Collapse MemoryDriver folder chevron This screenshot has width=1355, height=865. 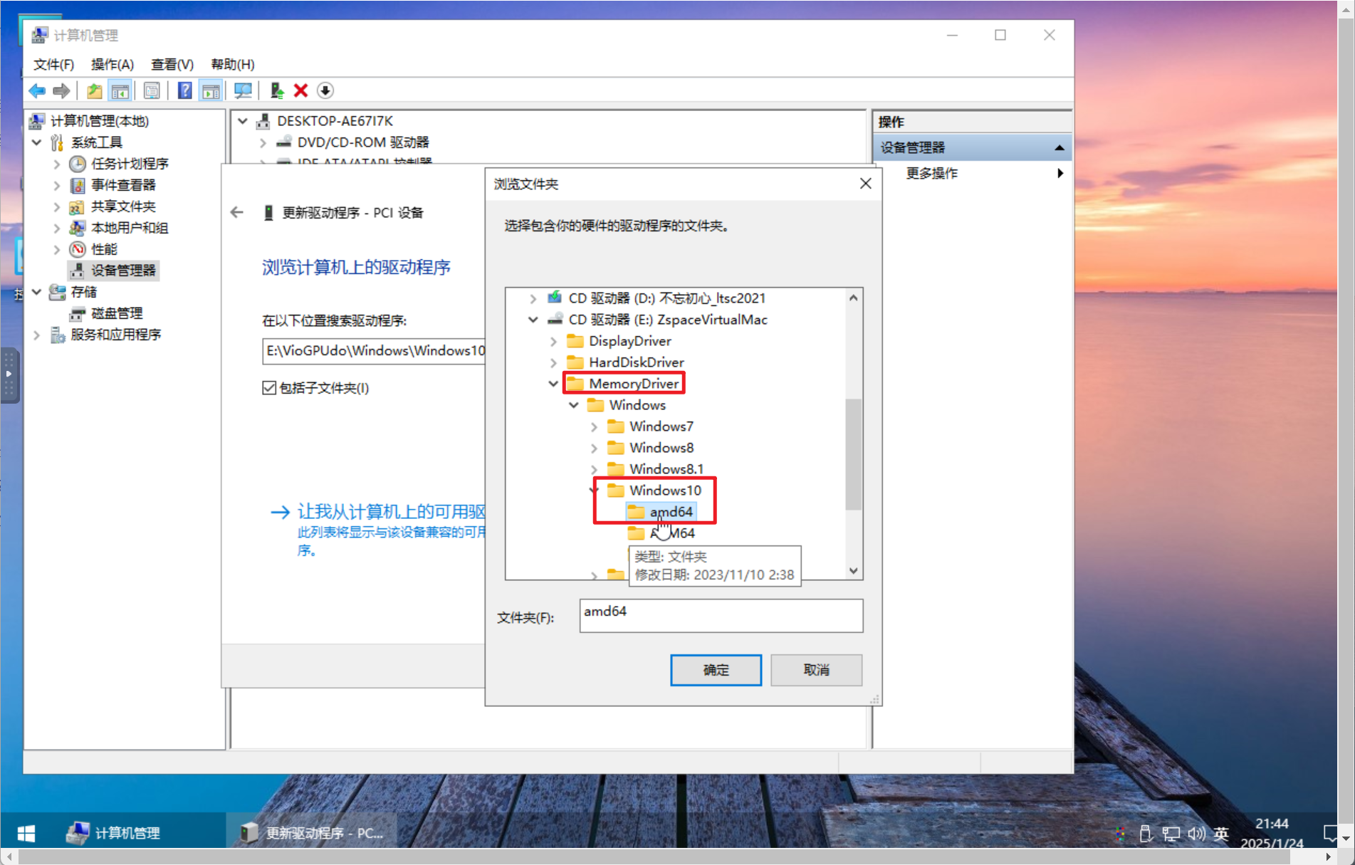point(553,384)
